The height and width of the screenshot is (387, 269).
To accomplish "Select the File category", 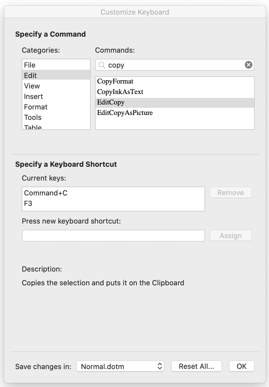I will pos(56,65).
